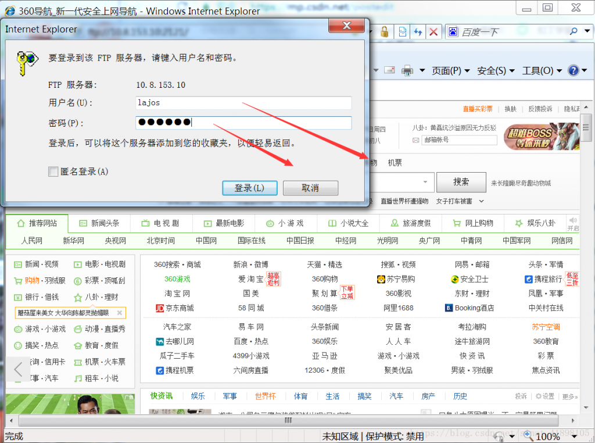Click the Read Mail envelope icon
Screen dimensions: 595x443
[389, 70]
